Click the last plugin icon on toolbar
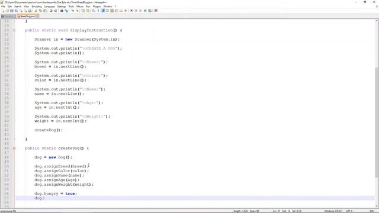 click(x=156, y=11)
